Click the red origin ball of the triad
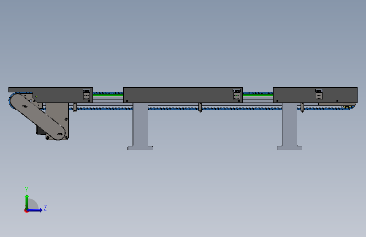The image size is (366, 237). tap(26, 210)
